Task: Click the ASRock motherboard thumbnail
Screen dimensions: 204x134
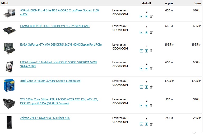Action: (x=9, y=13)
